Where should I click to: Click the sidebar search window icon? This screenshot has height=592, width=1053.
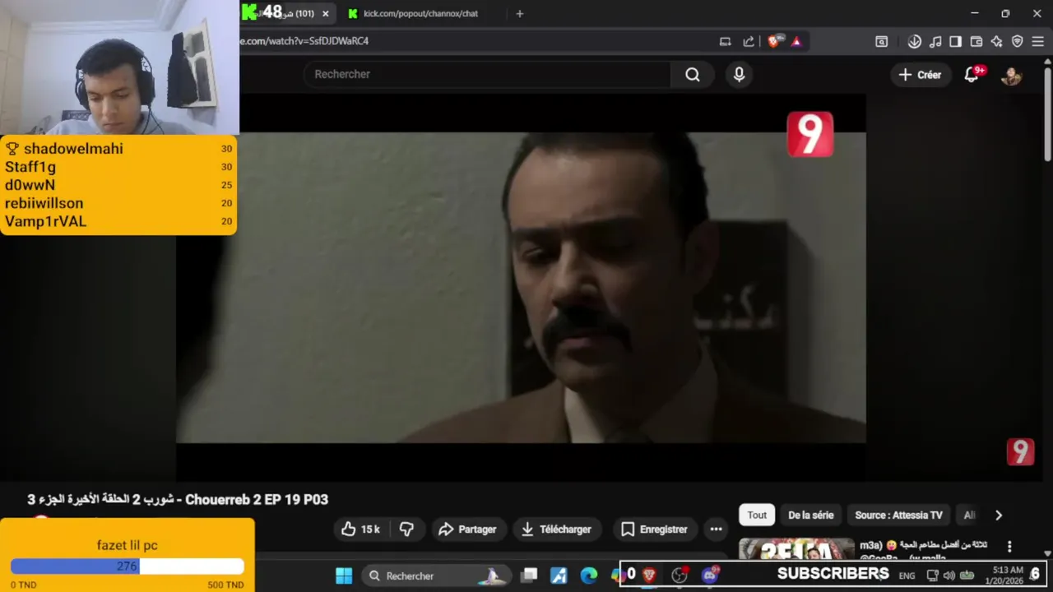(x=881, y=41)
